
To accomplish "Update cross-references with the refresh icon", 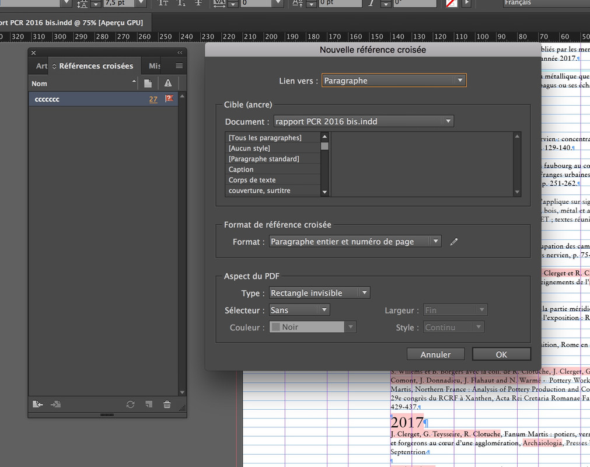I will tap(131, 404).
